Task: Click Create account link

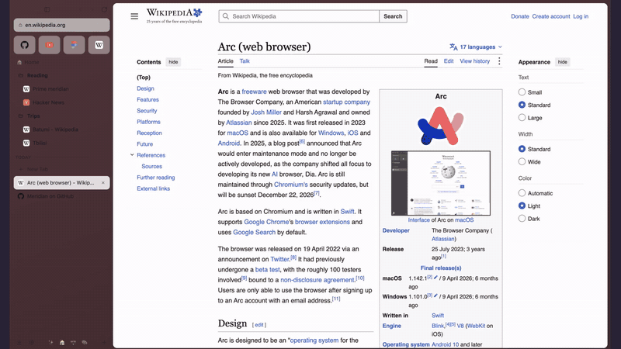Action: [551, 16]
